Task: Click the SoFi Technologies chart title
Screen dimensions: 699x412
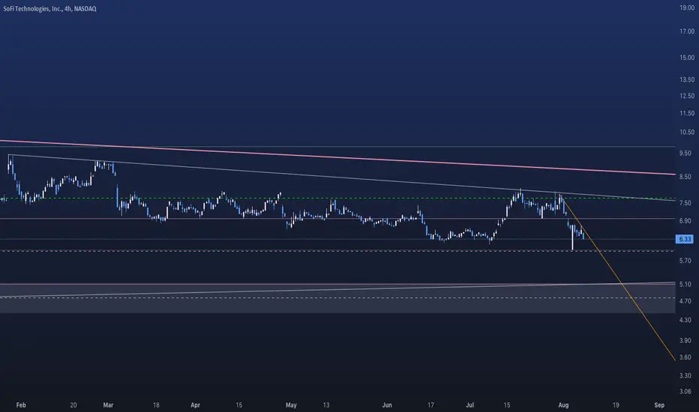Action: (x=49, y=8)
